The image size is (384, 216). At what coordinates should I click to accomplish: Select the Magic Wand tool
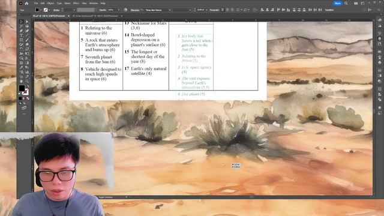pyautogui.click(x=22, y=26)
